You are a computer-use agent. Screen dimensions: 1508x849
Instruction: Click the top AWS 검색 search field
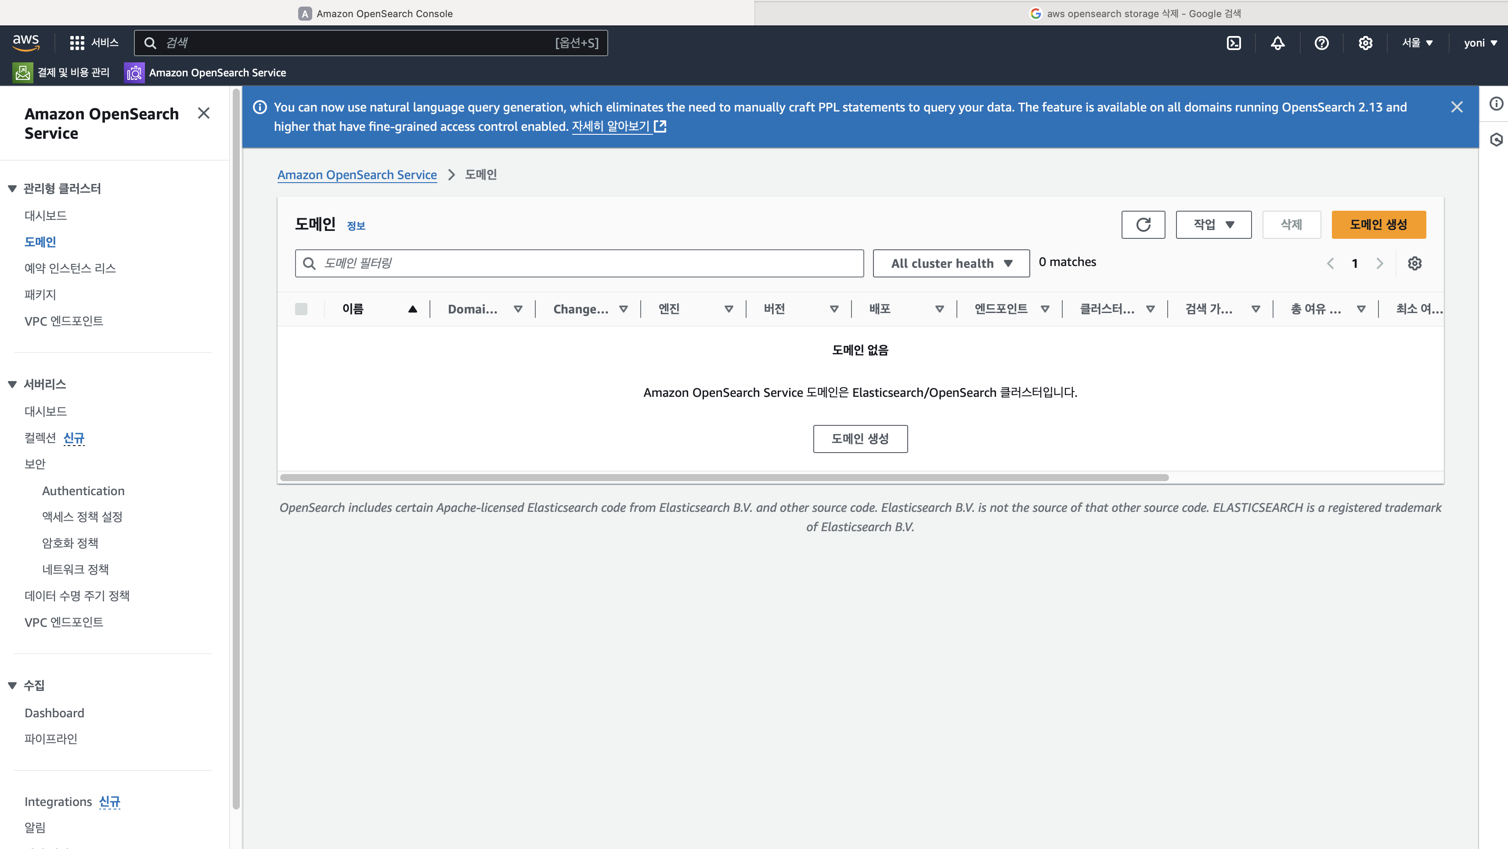tap(371, 43)
